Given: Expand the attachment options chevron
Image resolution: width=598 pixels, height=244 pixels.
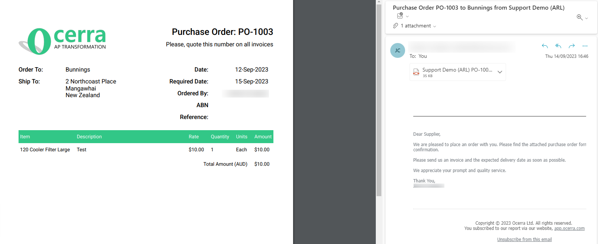Looking at the screenshot, I should point(500,72).
